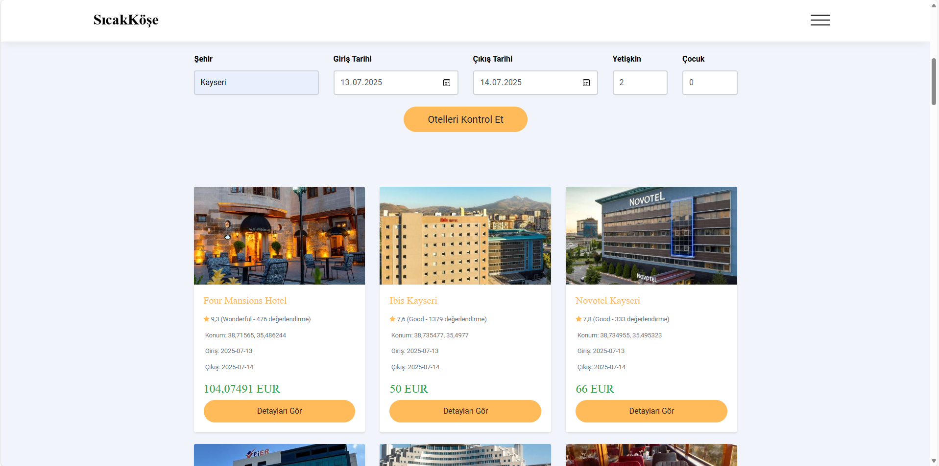Click Giriş: 2025-07-13 on Novotel Kayseri card
The width and height of the screenshot is (939, 466).
601,351
